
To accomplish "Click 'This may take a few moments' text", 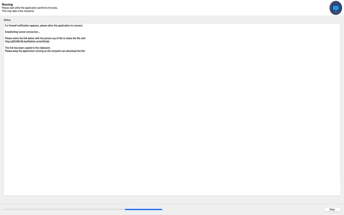I will point(18,11).
